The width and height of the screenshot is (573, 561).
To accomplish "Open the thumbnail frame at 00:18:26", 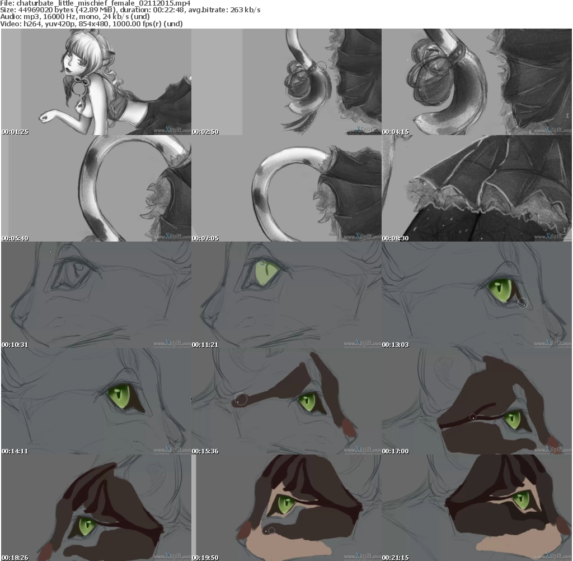I will (x=96, y=508).
